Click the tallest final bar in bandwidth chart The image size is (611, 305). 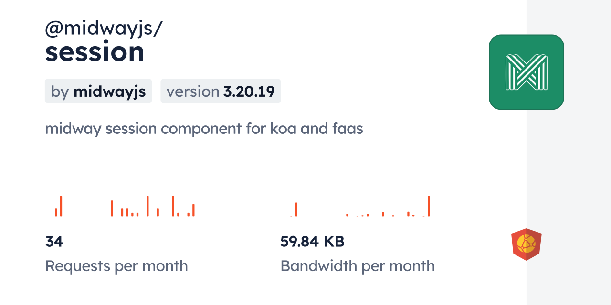pos(429,206)
